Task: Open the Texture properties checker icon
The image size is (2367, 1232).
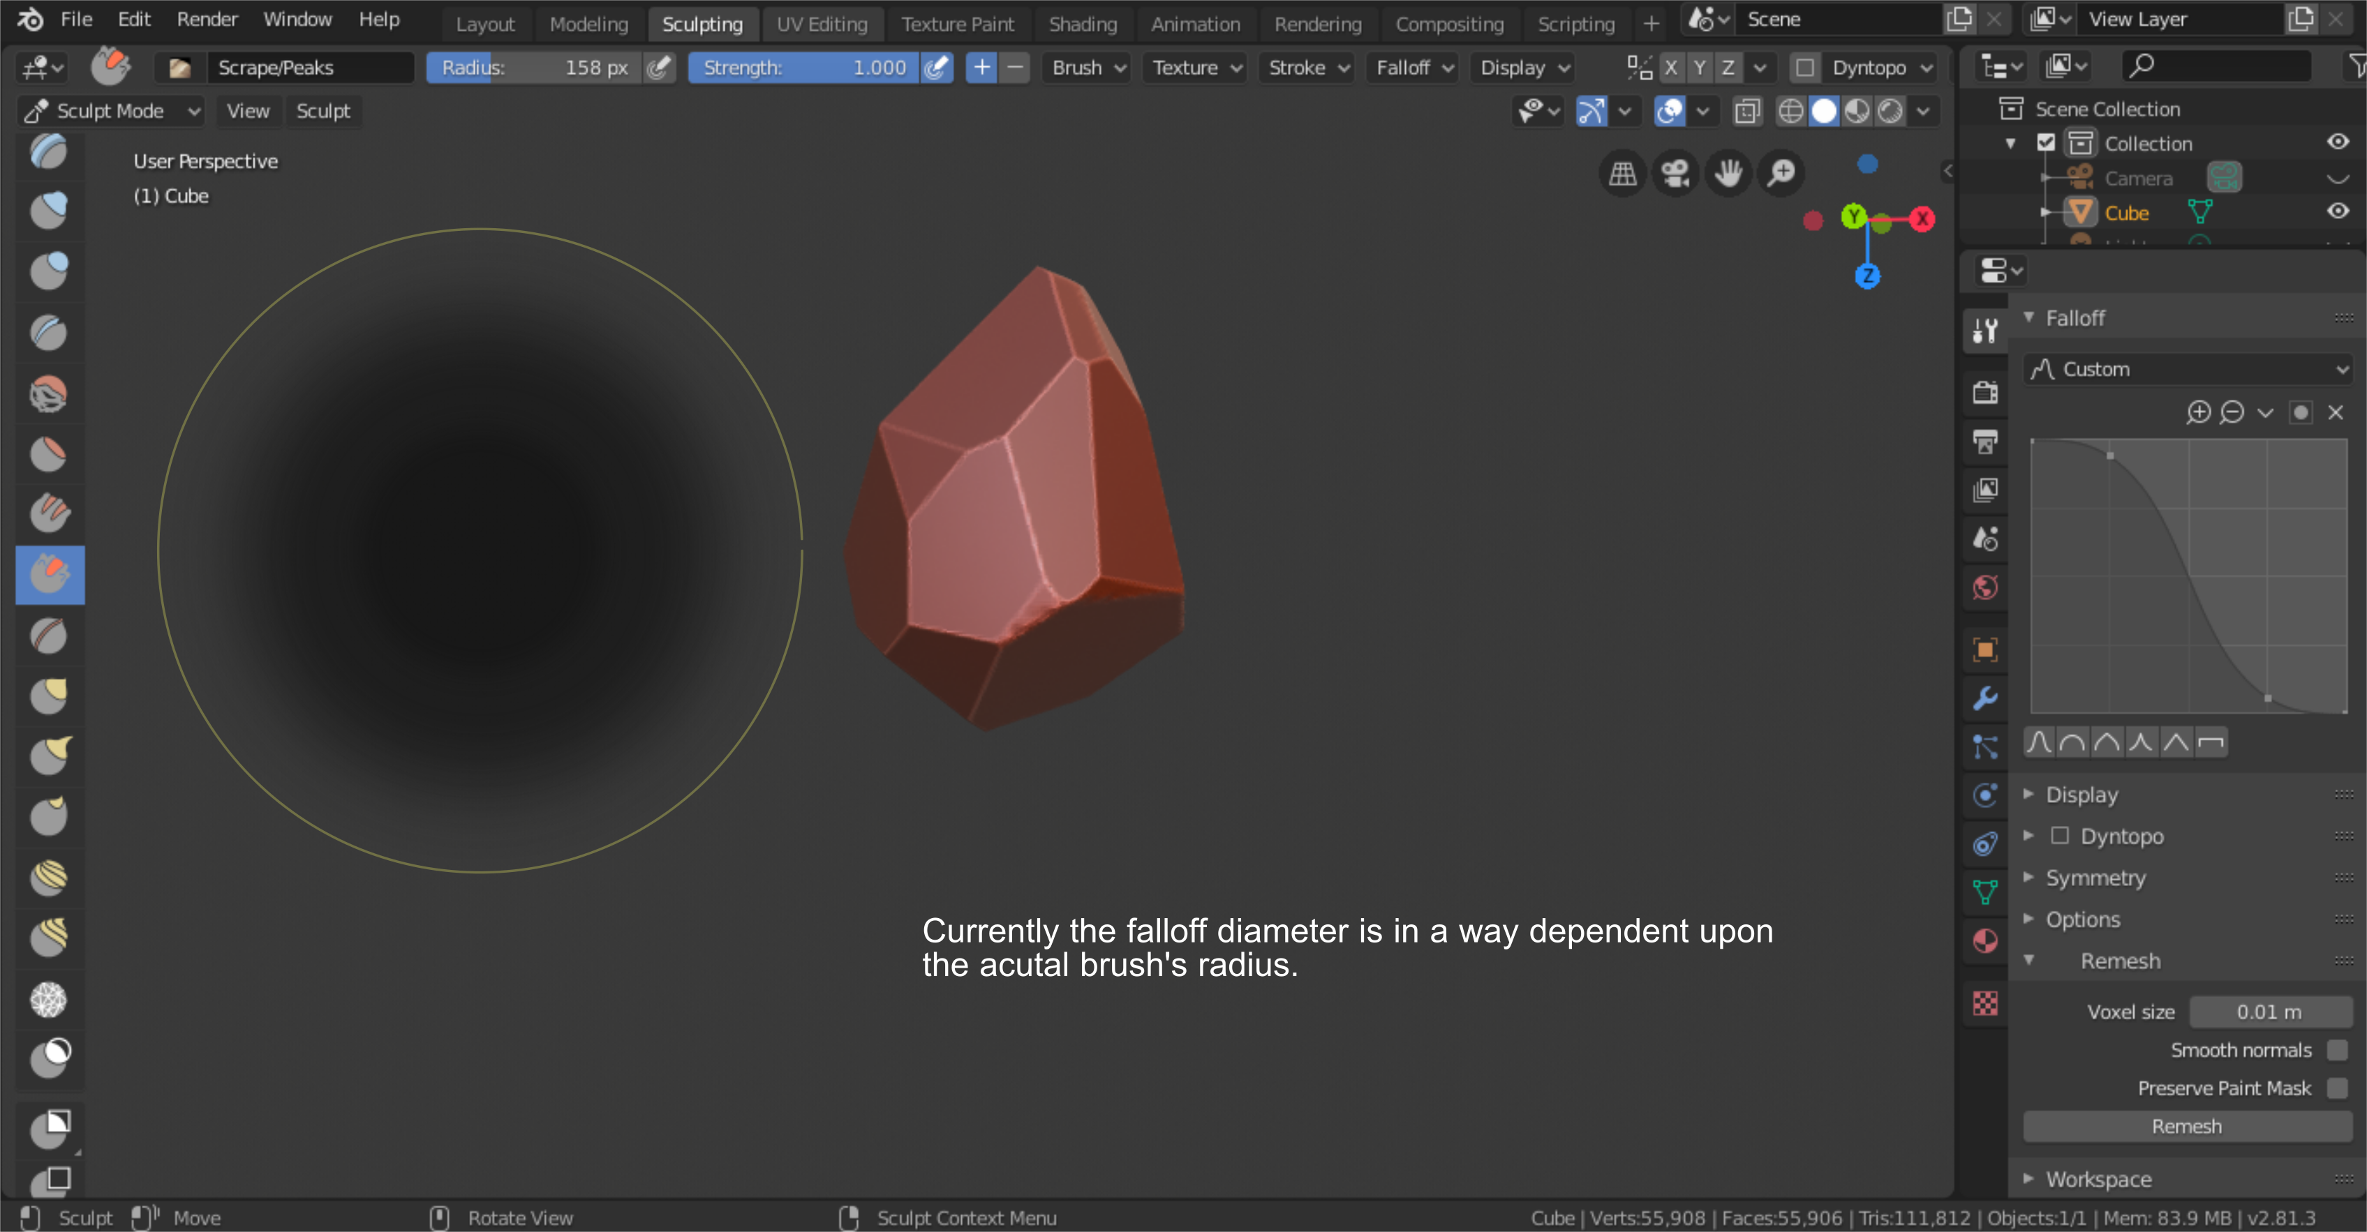Action: point(1984,1003)
